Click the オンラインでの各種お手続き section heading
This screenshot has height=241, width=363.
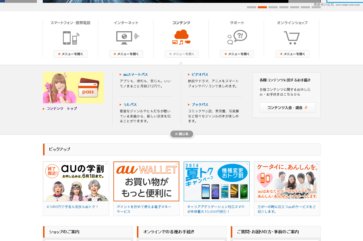pos(169,232)
